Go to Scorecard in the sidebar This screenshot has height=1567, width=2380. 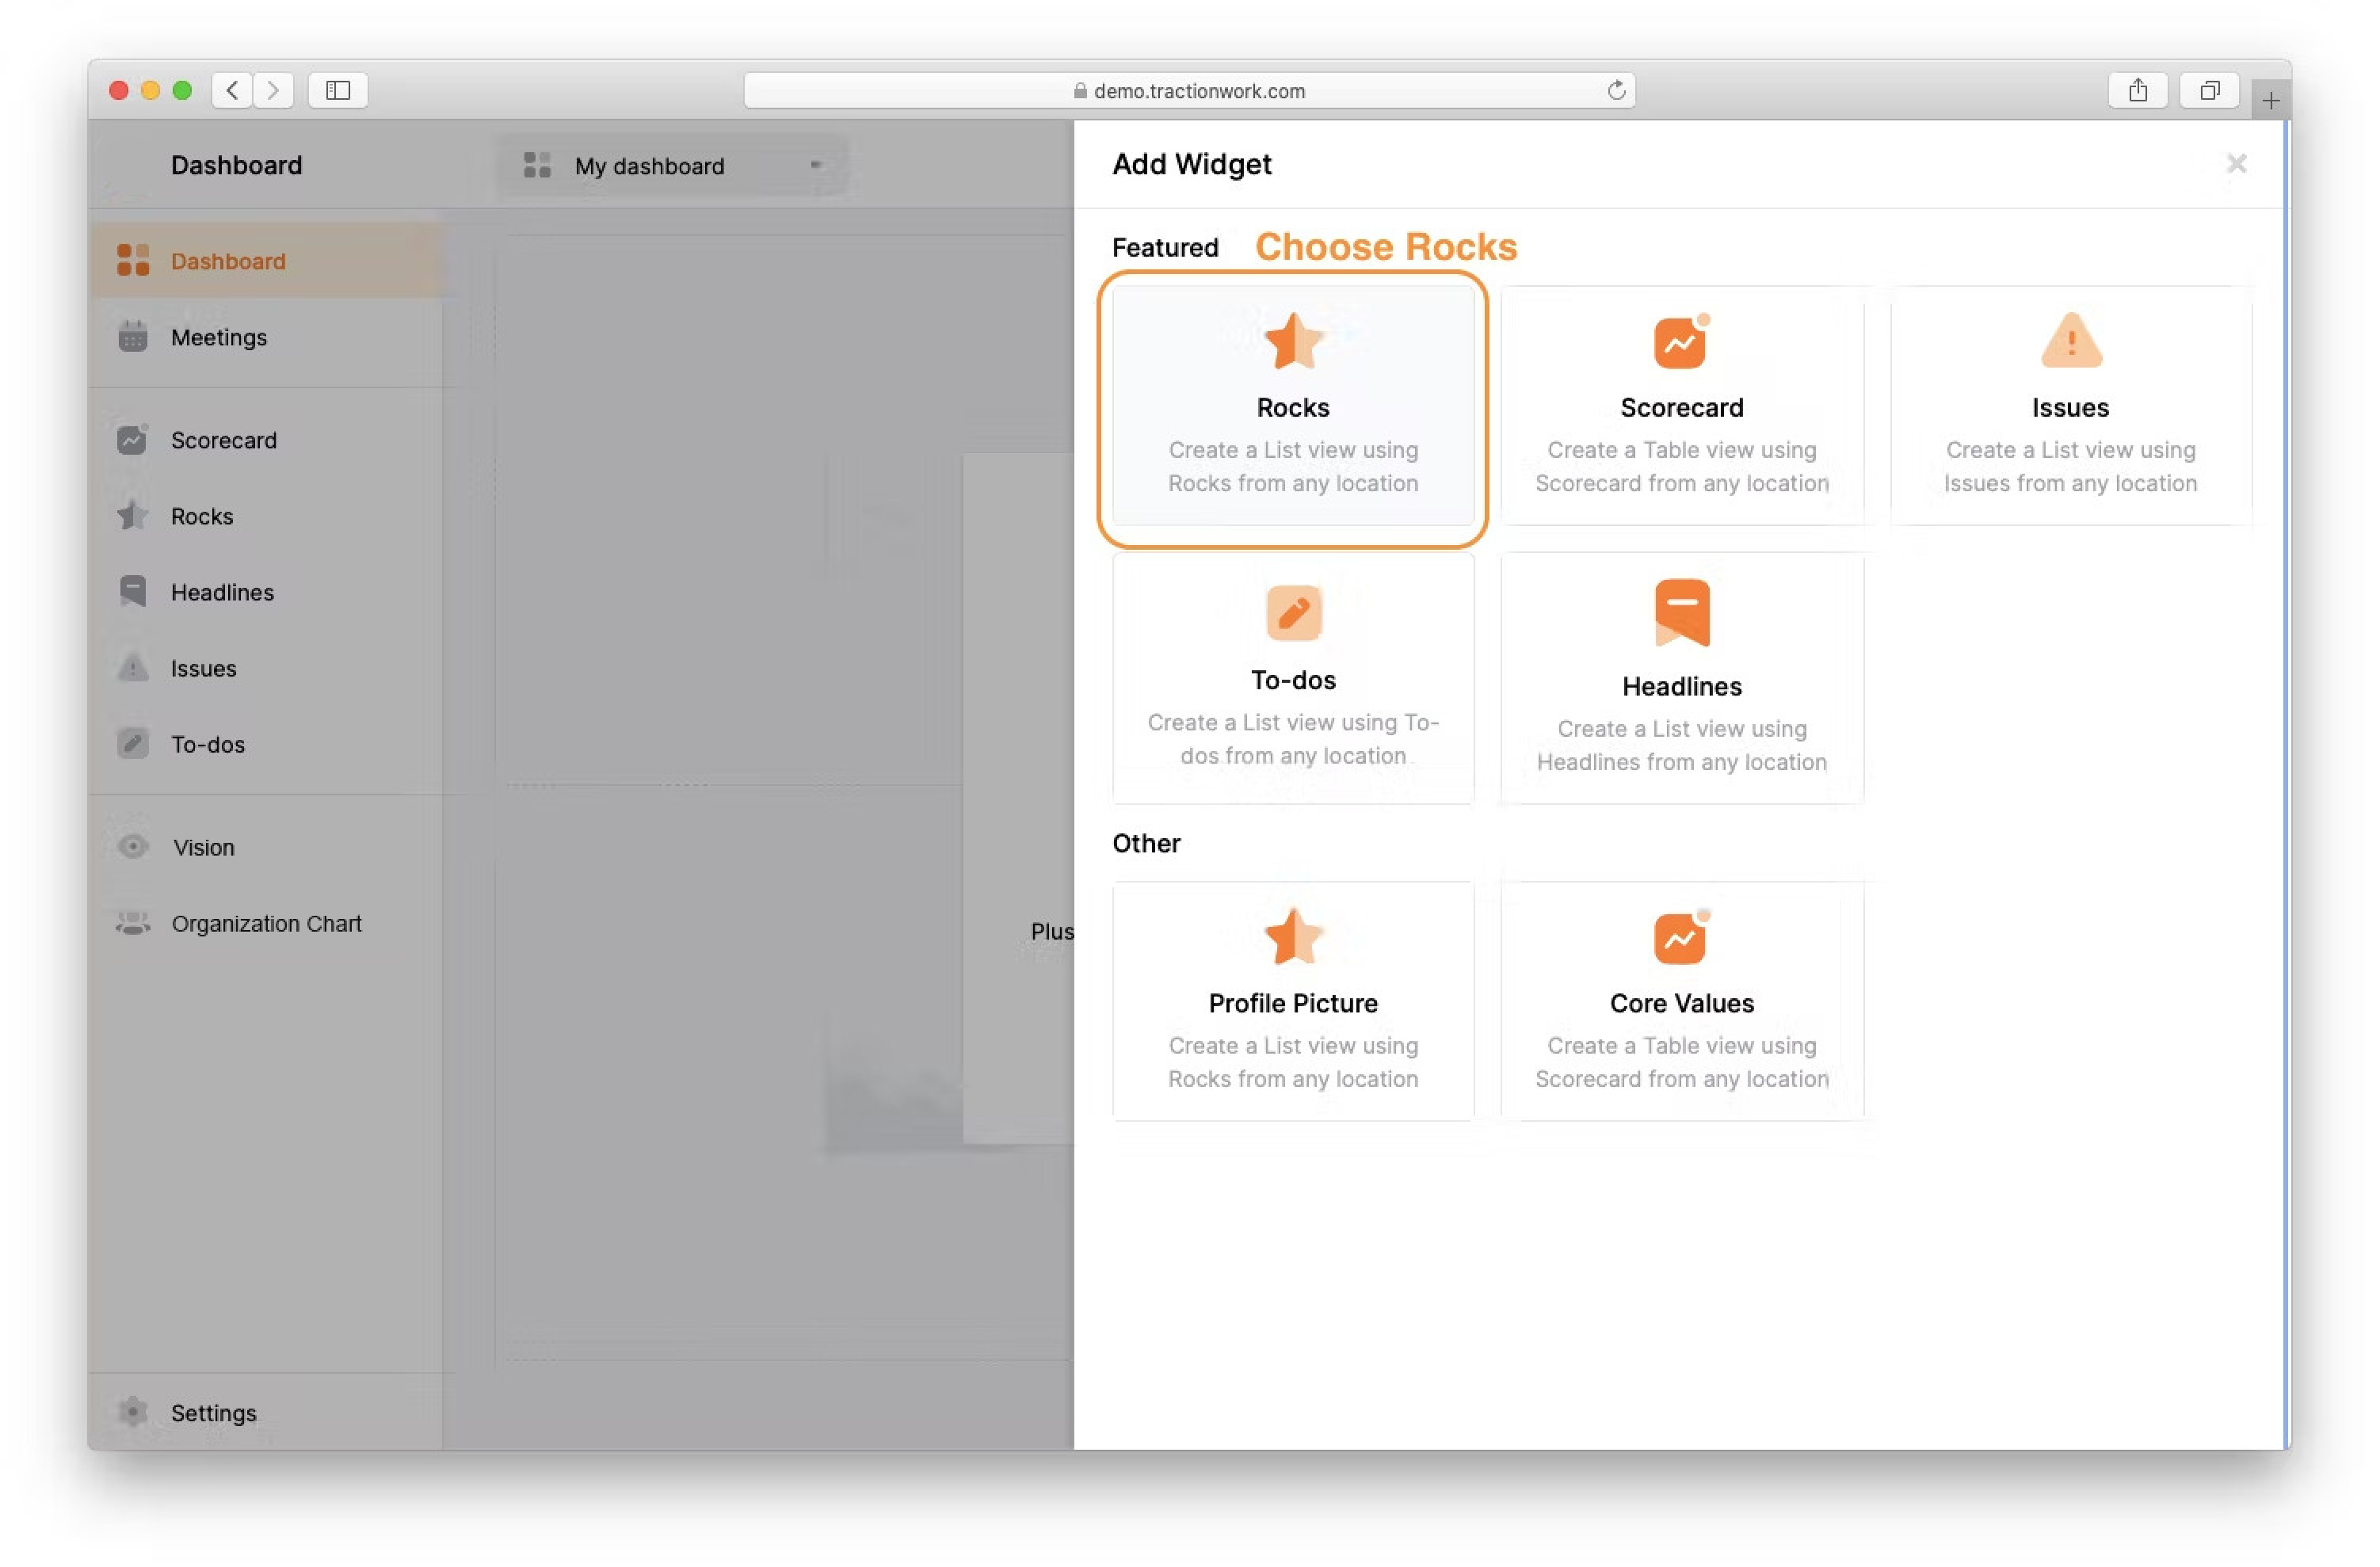coord(223,440)
